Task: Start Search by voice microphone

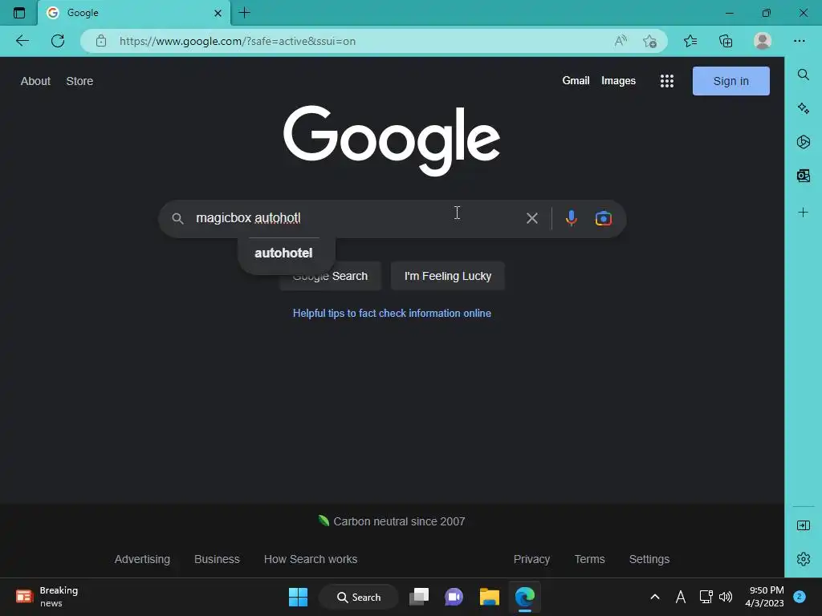Action: 572,218
